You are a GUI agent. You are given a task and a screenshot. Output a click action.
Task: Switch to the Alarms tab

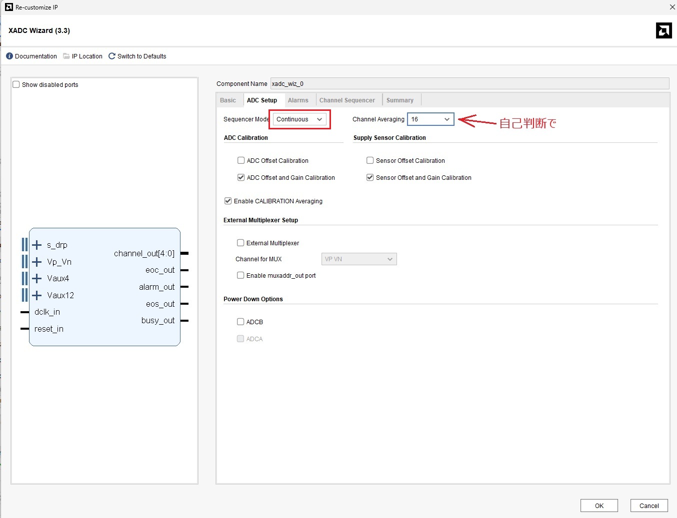click(x=298, y=100)
